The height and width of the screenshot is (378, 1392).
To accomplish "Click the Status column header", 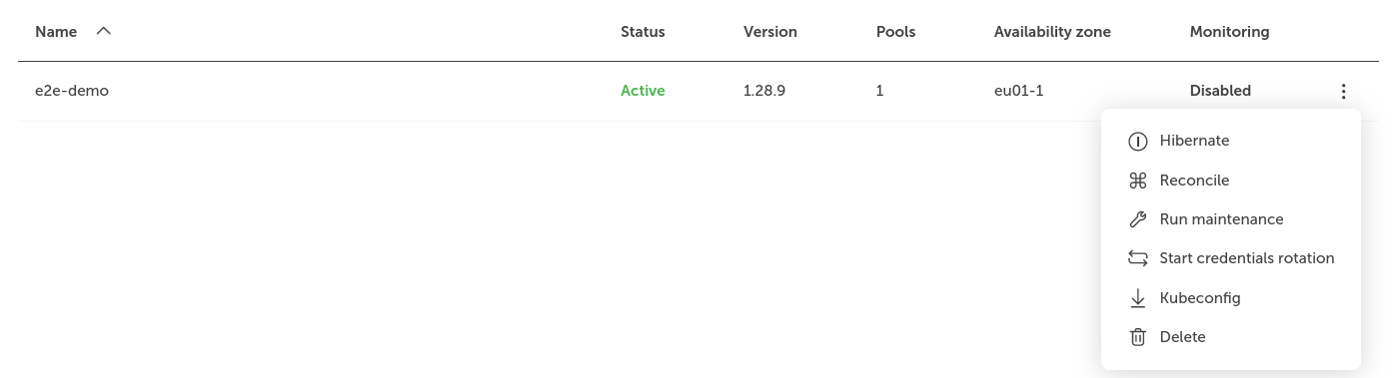I will [643, 32].
